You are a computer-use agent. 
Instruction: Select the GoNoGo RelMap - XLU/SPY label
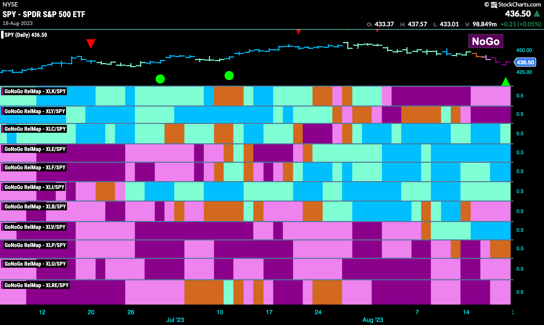click(35, 264)
